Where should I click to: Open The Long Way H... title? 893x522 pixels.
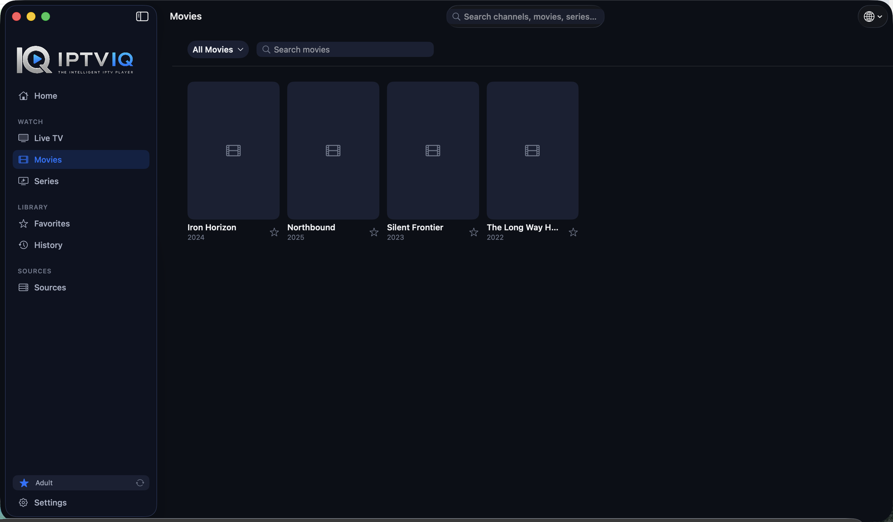522,228
